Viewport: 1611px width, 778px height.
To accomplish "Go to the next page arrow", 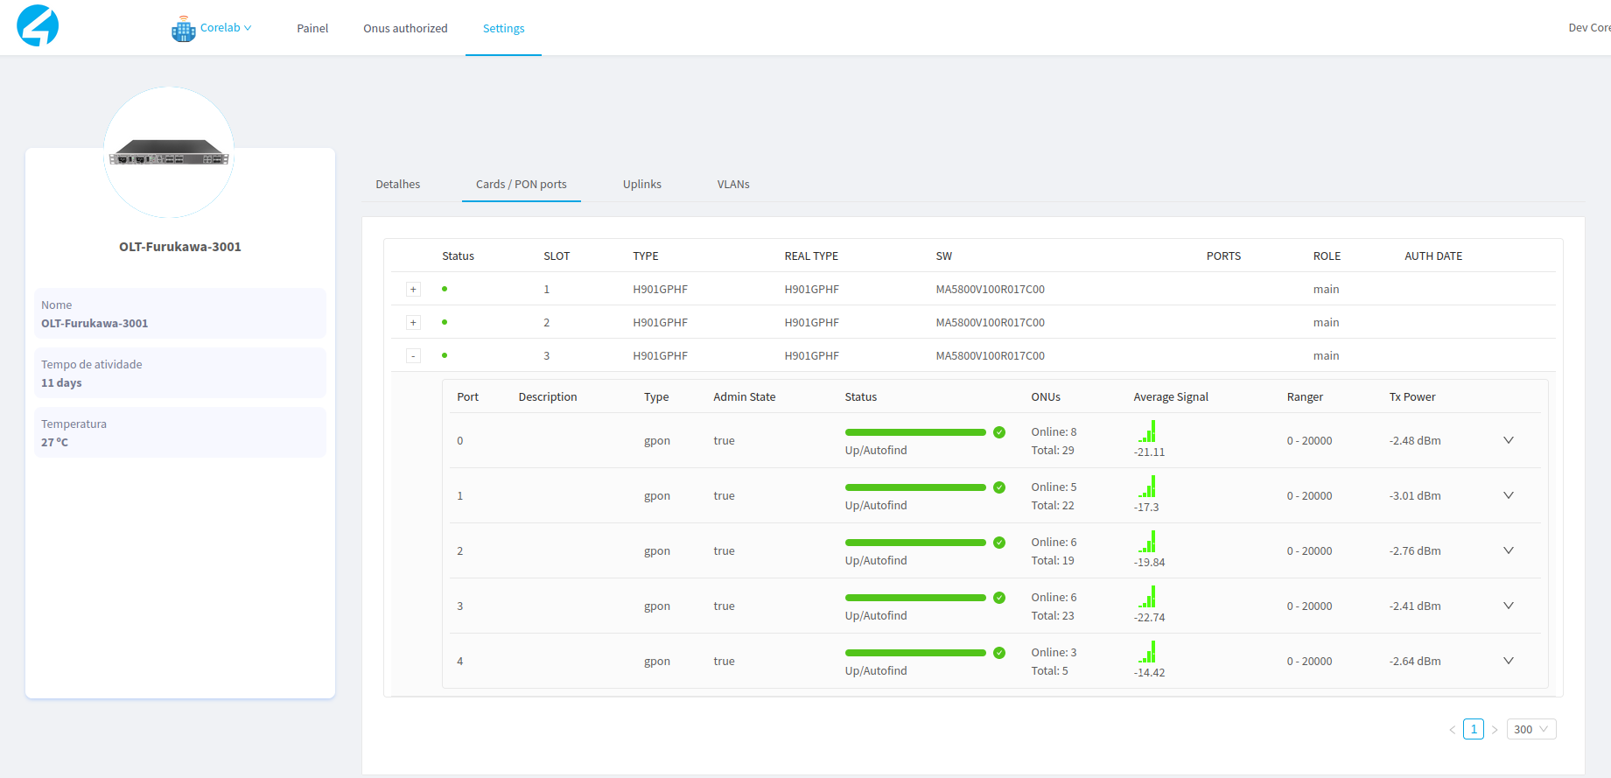I will point(1495,729).
